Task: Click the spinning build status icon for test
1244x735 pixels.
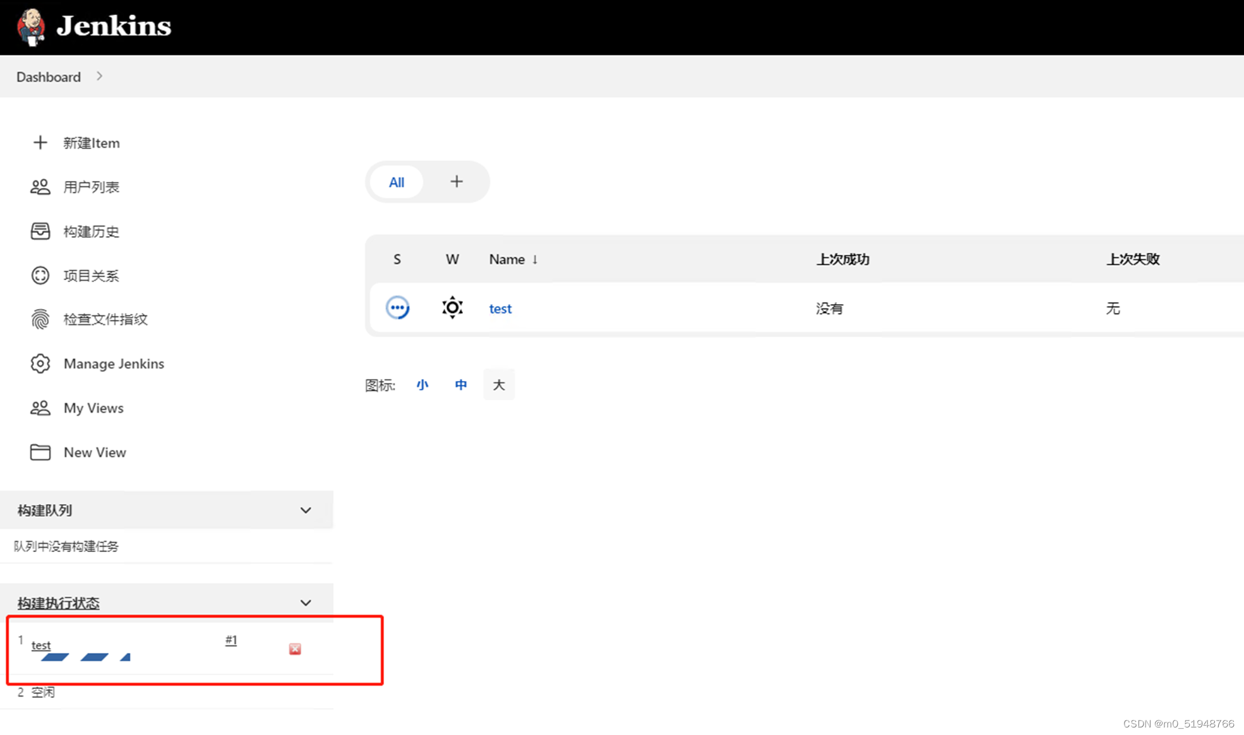Action: 398,308
